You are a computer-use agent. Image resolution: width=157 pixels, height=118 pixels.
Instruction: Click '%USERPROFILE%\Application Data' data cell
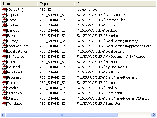coord(103,15)
